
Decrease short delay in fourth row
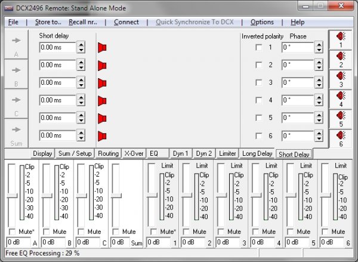pos(81,103)
